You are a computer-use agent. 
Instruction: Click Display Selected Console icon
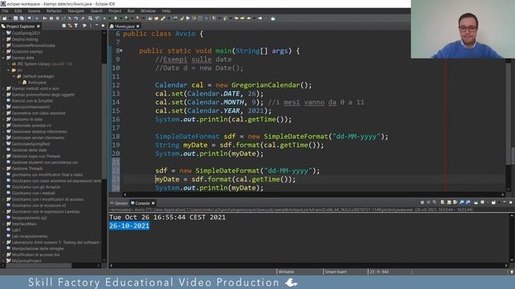pos(482,202)
